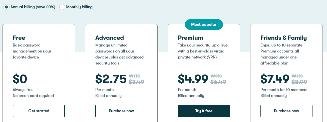327x122 pixels.
Task: Click the crossed-out $8.99 old price
Action: click(299, 82)
